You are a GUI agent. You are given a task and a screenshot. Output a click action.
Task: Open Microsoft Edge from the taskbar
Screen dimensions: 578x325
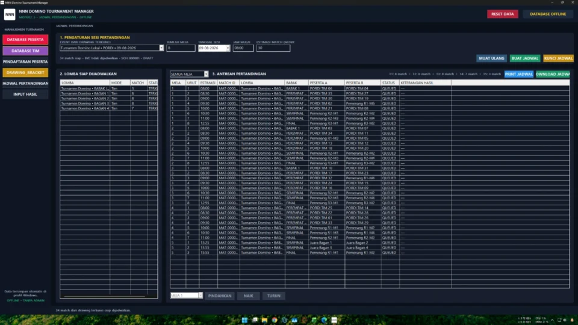324,320
